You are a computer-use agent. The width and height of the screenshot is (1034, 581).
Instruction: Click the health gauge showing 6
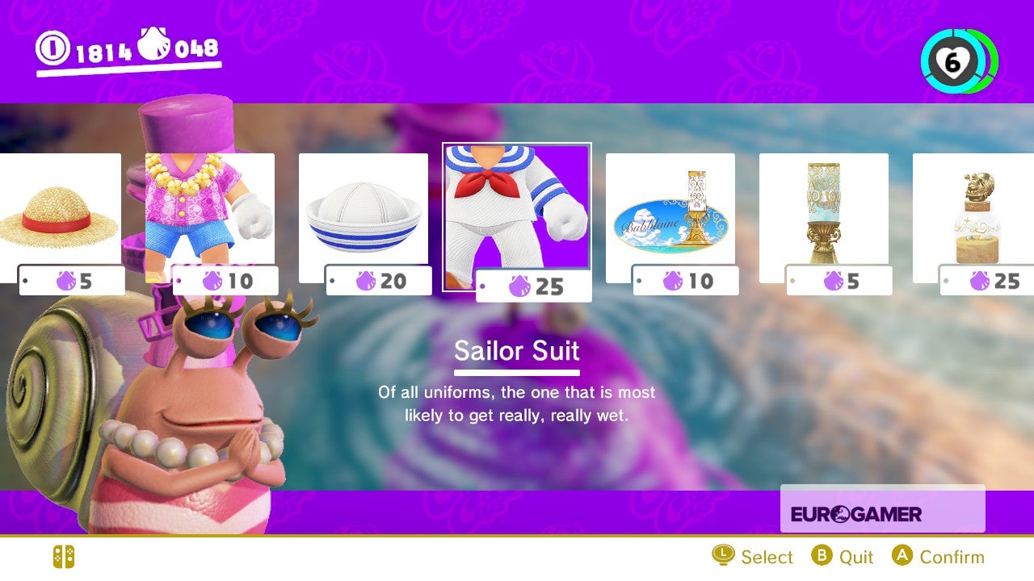(959, 61)
